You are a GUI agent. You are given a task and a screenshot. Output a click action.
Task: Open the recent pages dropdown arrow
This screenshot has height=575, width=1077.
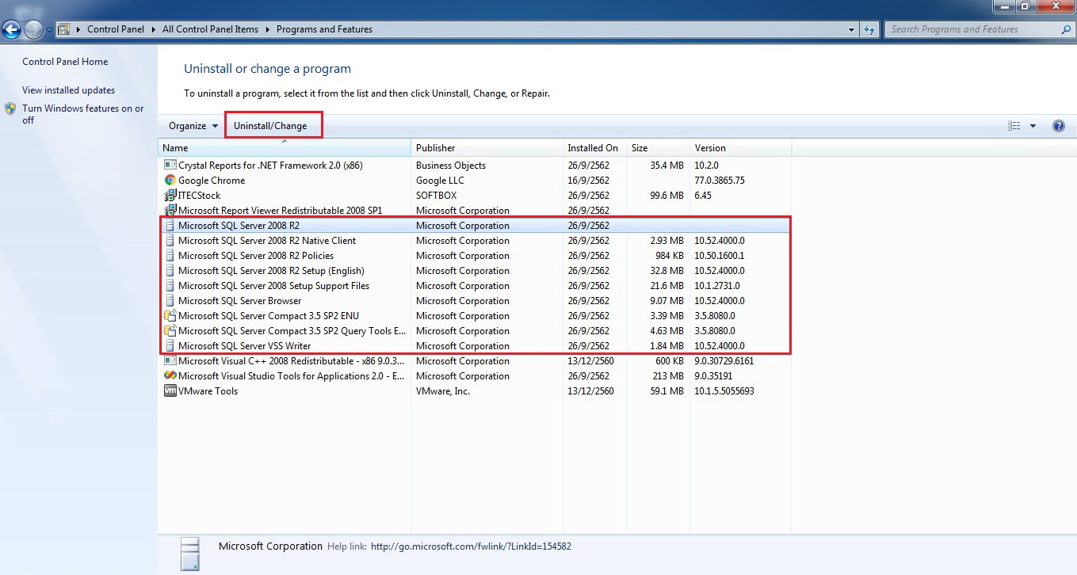pyautogui.click(x=49, y=30)
